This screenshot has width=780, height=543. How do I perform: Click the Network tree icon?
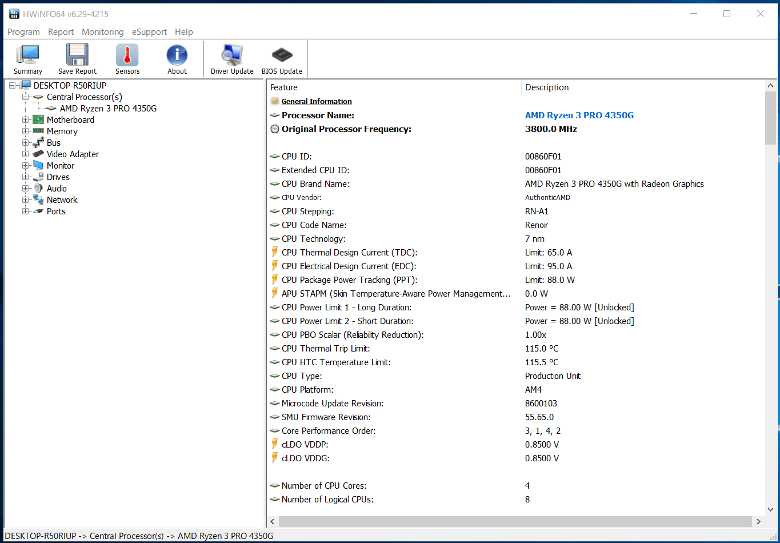point(38,199)
